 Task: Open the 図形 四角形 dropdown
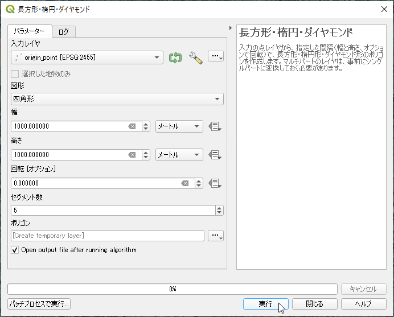pyautogui.click(x=117, y=99)
